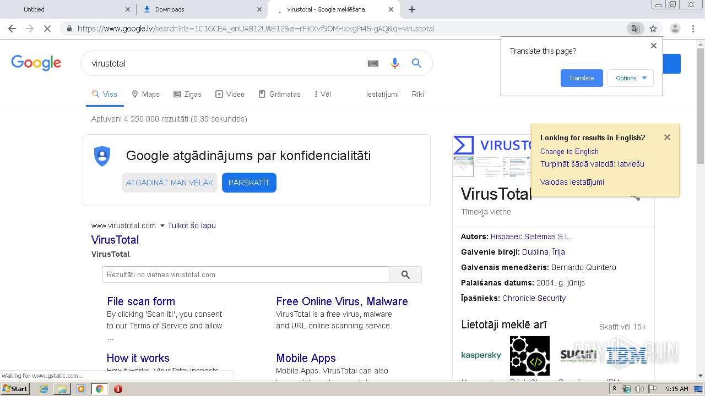This screenshot has height=396, width=705.
Task: Show hidden system tray icons
Action: point(614,389)
